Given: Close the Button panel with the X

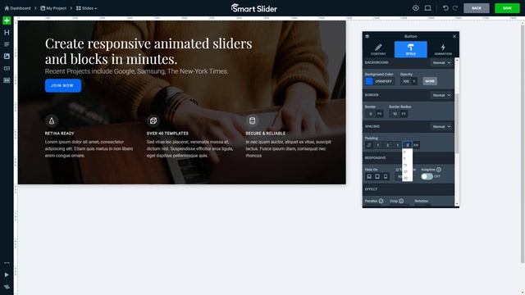Looking at the screenshot, I should [454, 36].
